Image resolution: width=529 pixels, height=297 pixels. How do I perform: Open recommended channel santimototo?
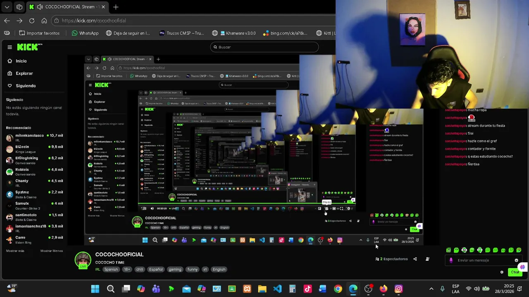35,217
